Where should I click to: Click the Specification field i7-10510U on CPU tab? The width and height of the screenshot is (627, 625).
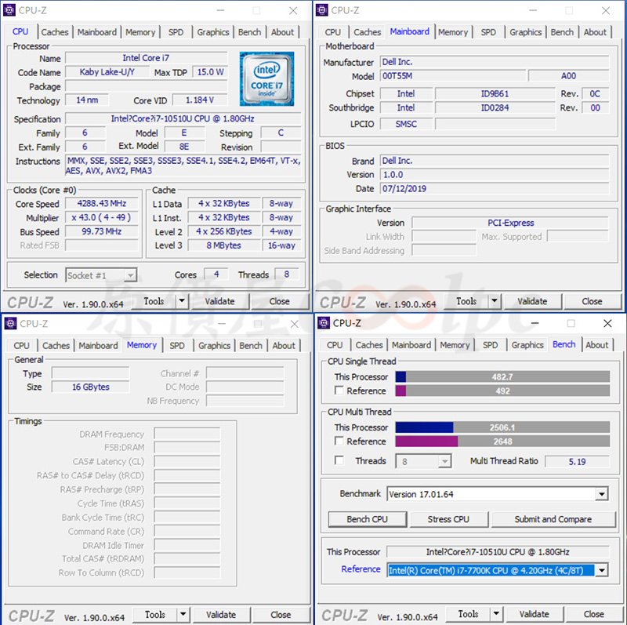[x=183, y=119]
